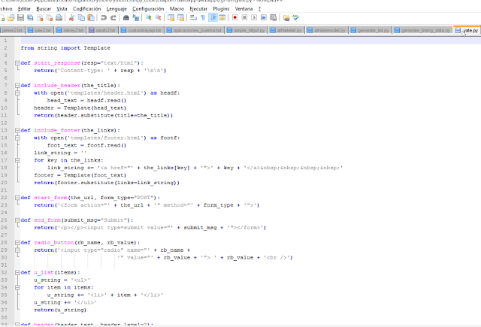Toggle show all characters pilcrow
The height and width of the screenshot is (327, 481).
(203, 18)
